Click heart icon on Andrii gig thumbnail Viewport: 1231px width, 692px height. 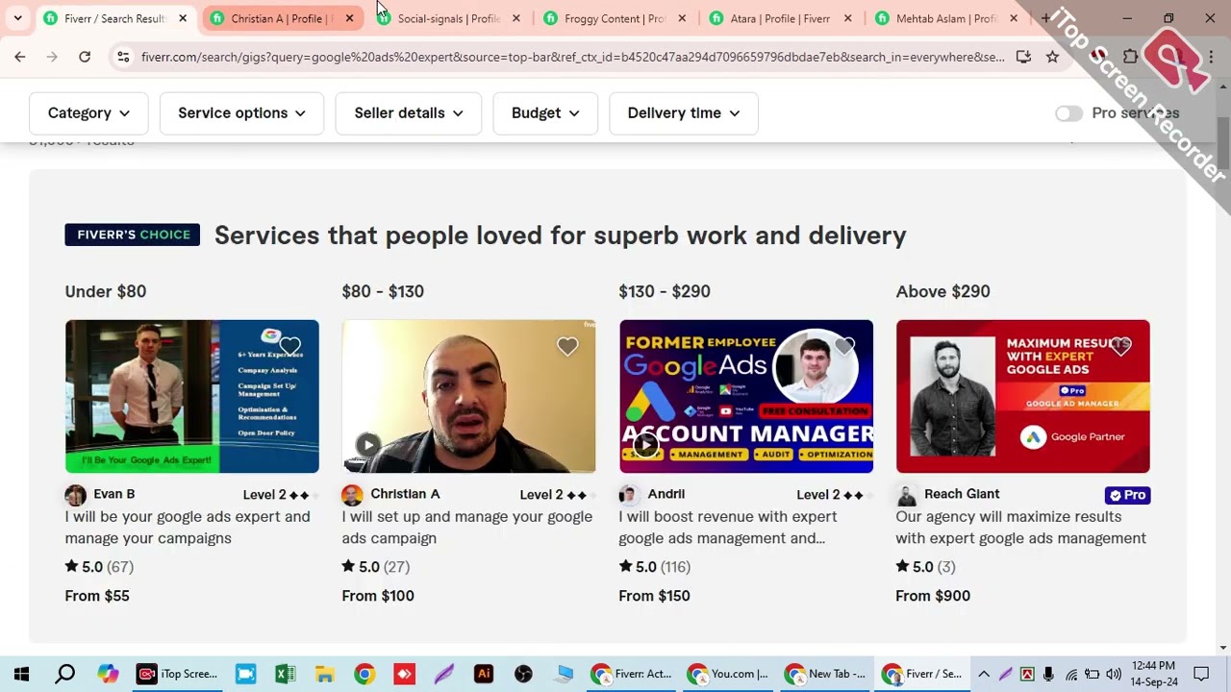(x=843, y=346)
